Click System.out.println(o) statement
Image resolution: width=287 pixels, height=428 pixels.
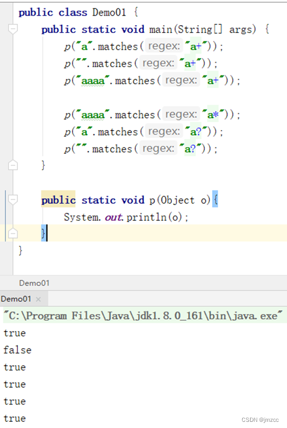pos(126,217)
